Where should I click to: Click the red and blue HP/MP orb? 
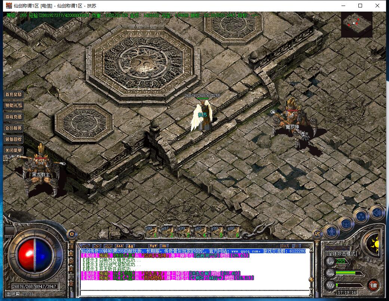click(35, 255)
